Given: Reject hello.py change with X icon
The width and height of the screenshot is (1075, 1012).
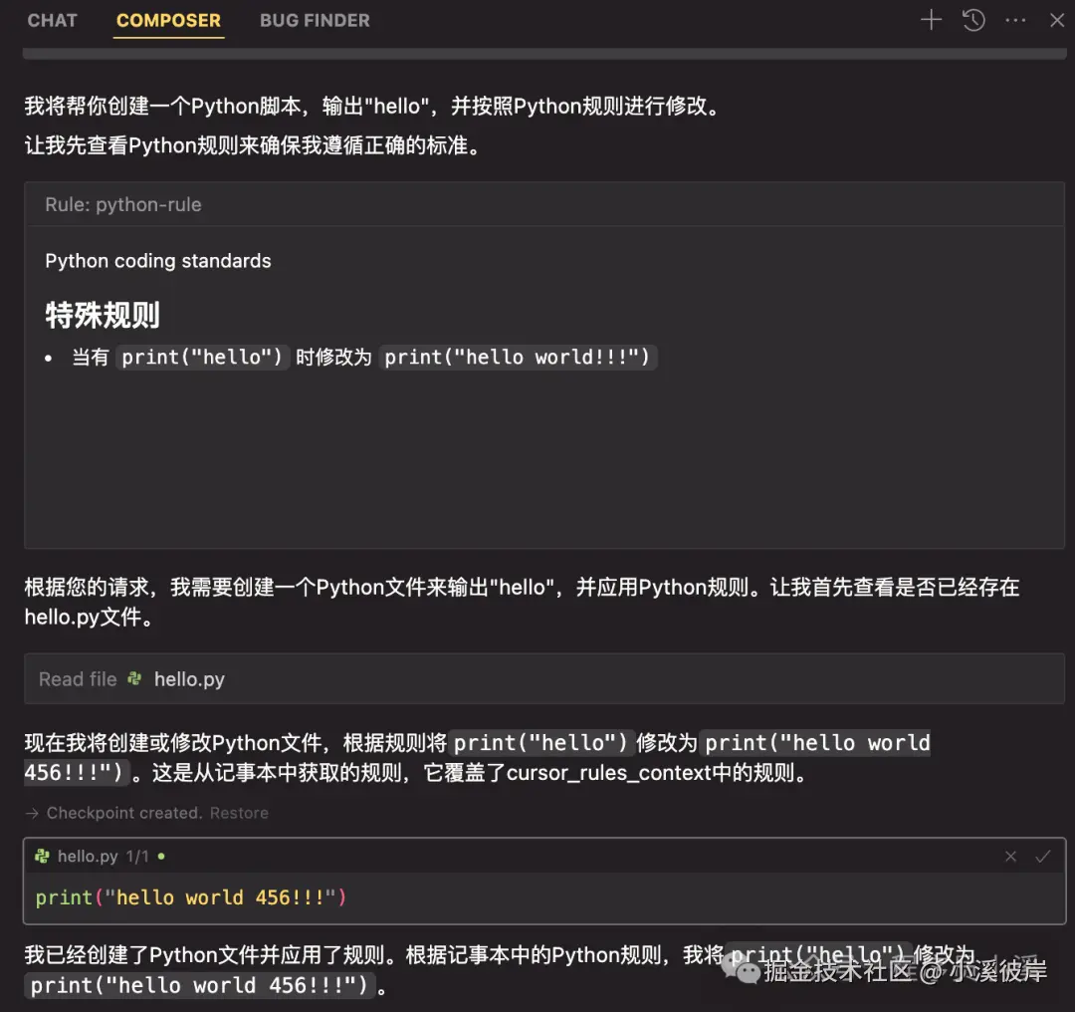Looking at the screenshot, I should (x=1010, y=857).
